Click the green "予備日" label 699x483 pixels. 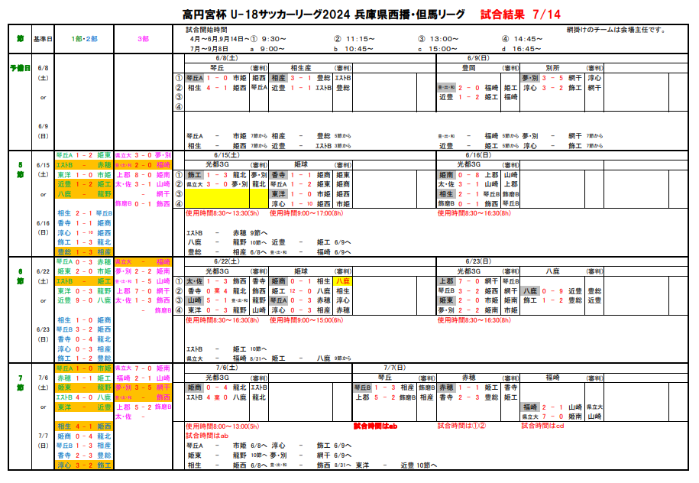pos(20,68)
